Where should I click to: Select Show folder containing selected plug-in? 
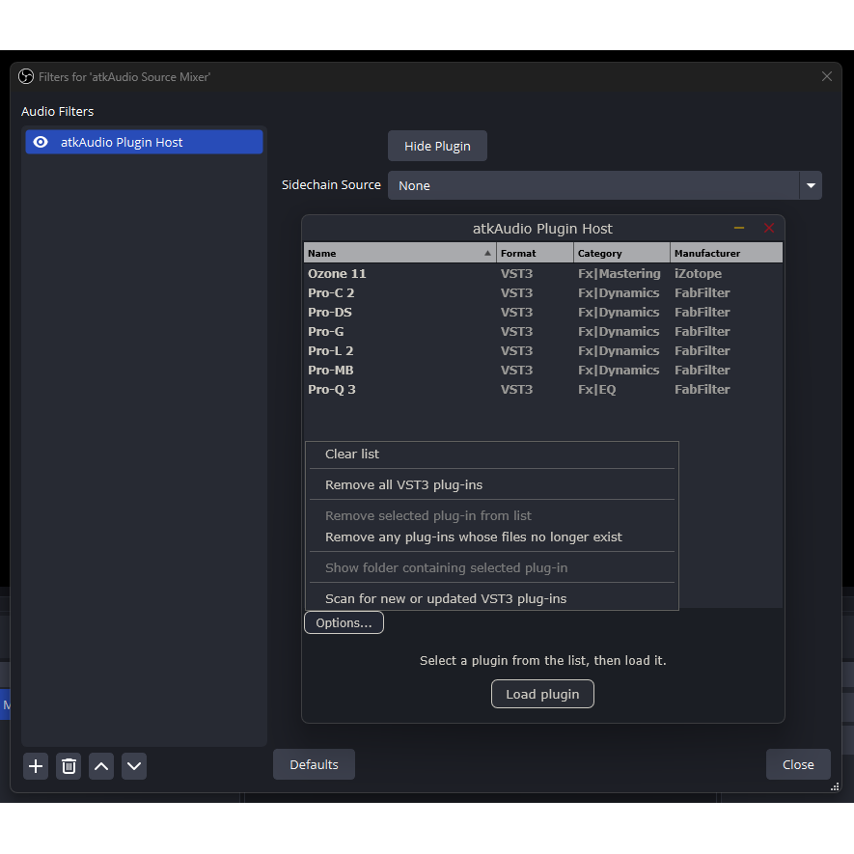(492, 567)
